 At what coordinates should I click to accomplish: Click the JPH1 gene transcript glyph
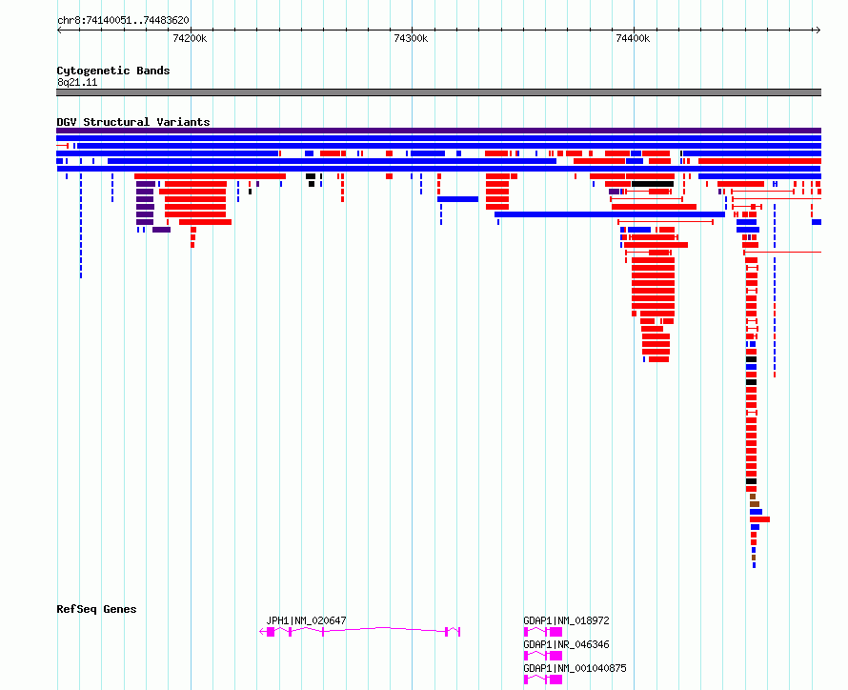359,632
